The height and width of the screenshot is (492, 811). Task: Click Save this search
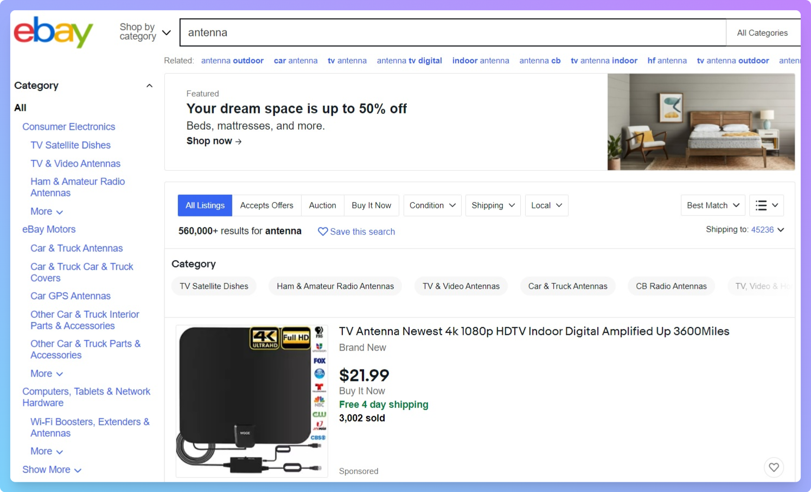[362, 232]
